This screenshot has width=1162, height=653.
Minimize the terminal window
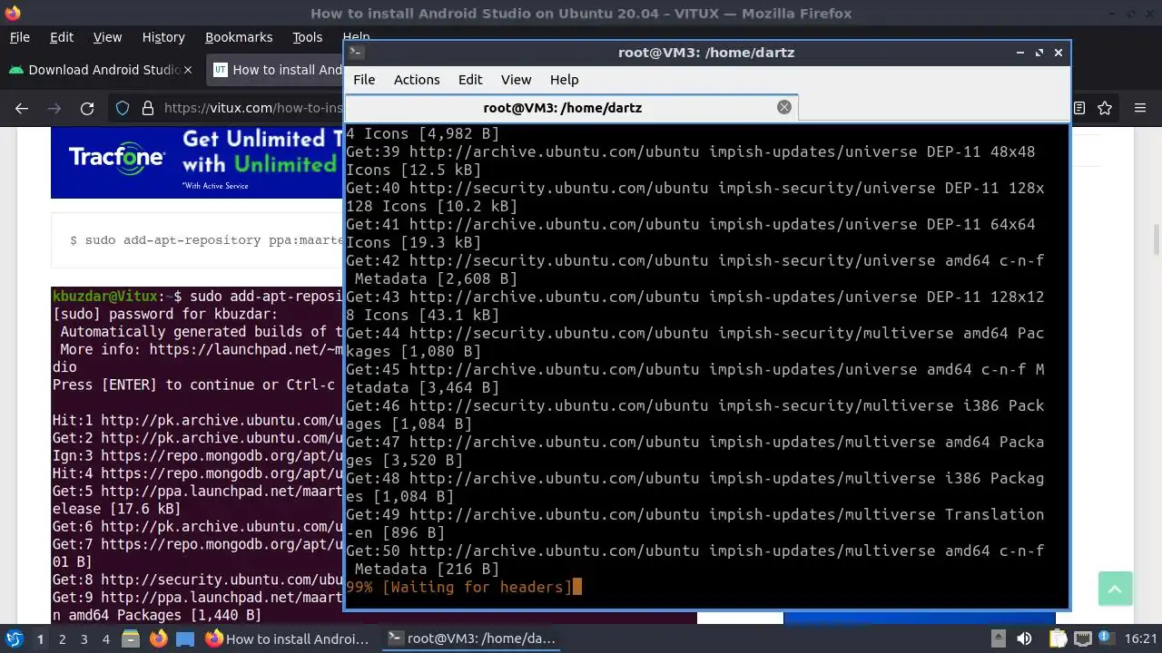click(1021, 53)
